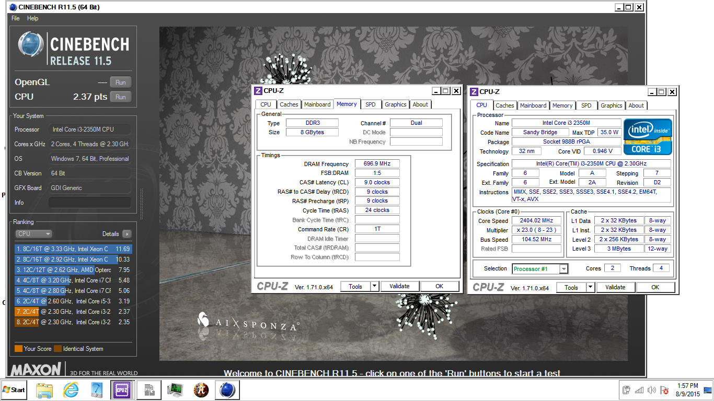The image size is (714, 401).
Task: Run the OpenGL benchmark test
Action: tap(120, 82)
